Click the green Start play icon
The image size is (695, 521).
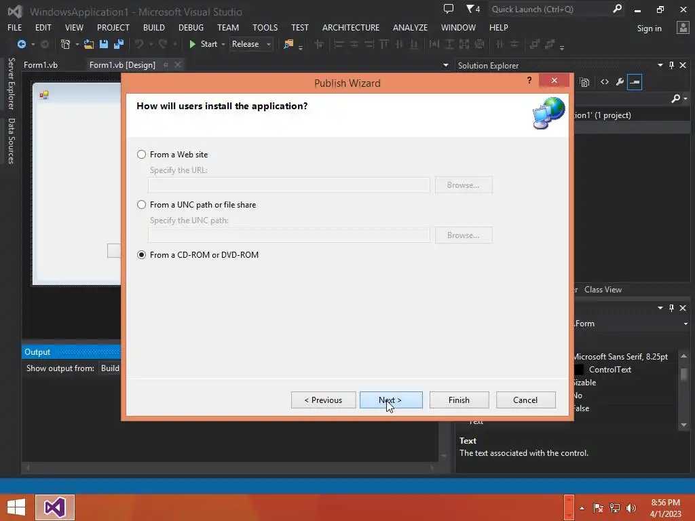(192, 44)
